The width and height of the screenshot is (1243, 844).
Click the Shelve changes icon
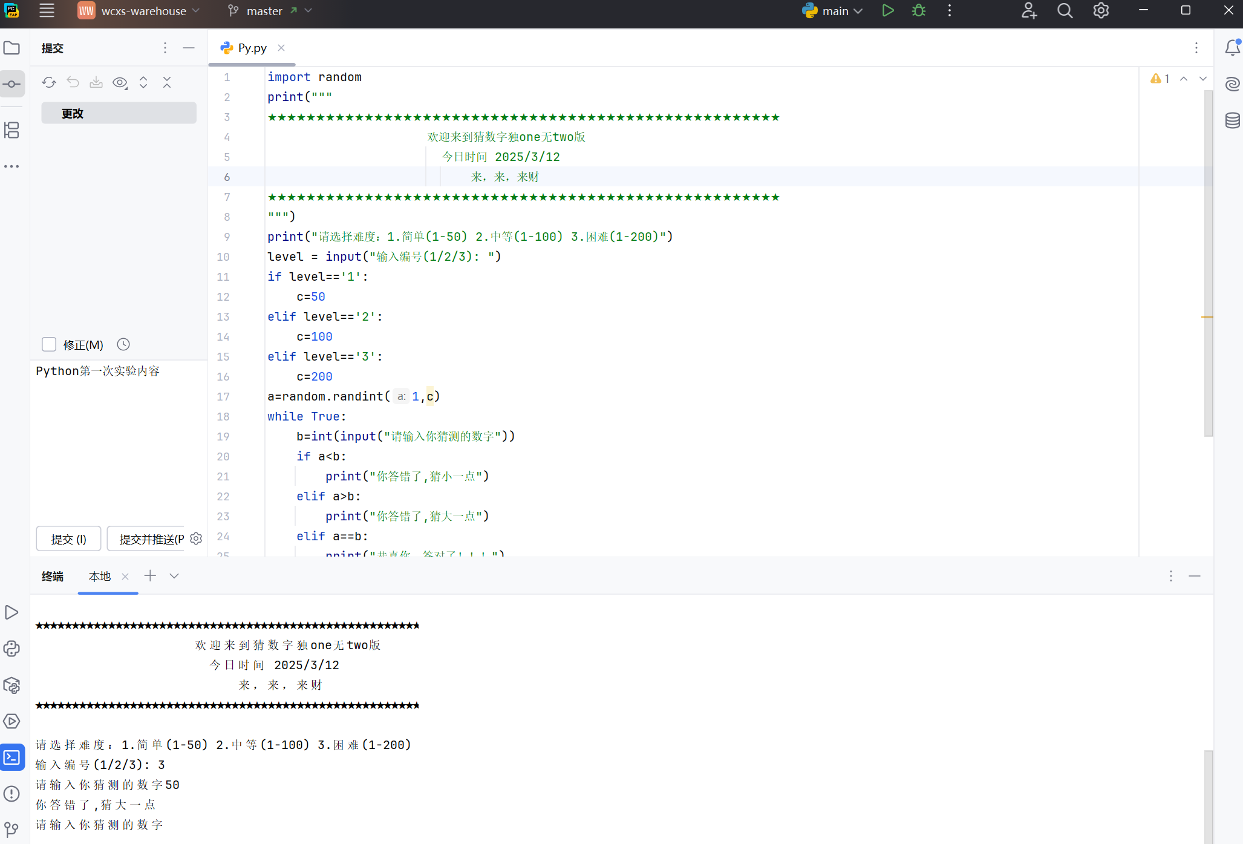pyautogui.click(x=96, y=82)
